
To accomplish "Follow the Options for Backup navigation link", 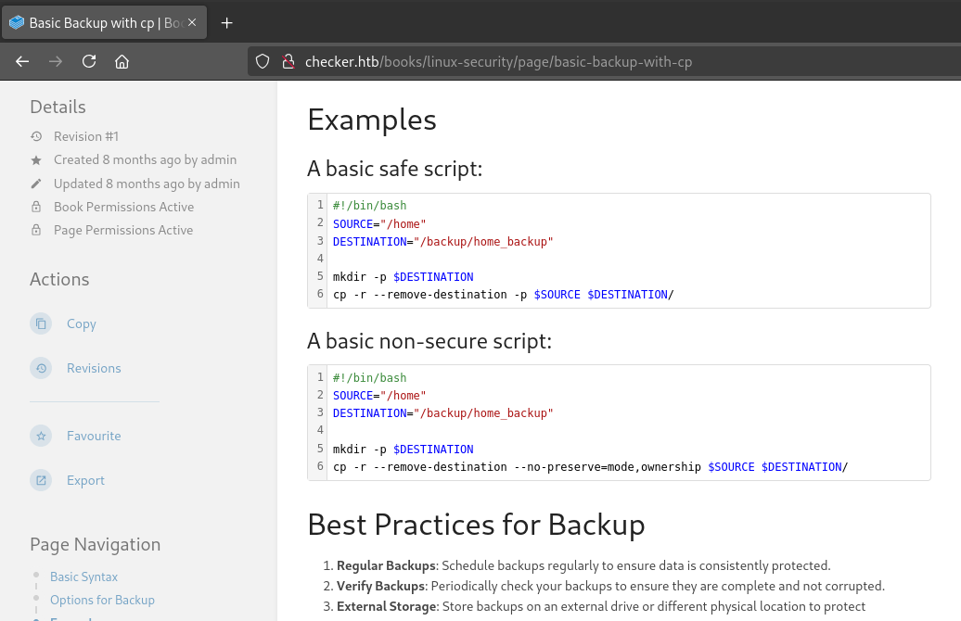I will [x=102, y=600].
